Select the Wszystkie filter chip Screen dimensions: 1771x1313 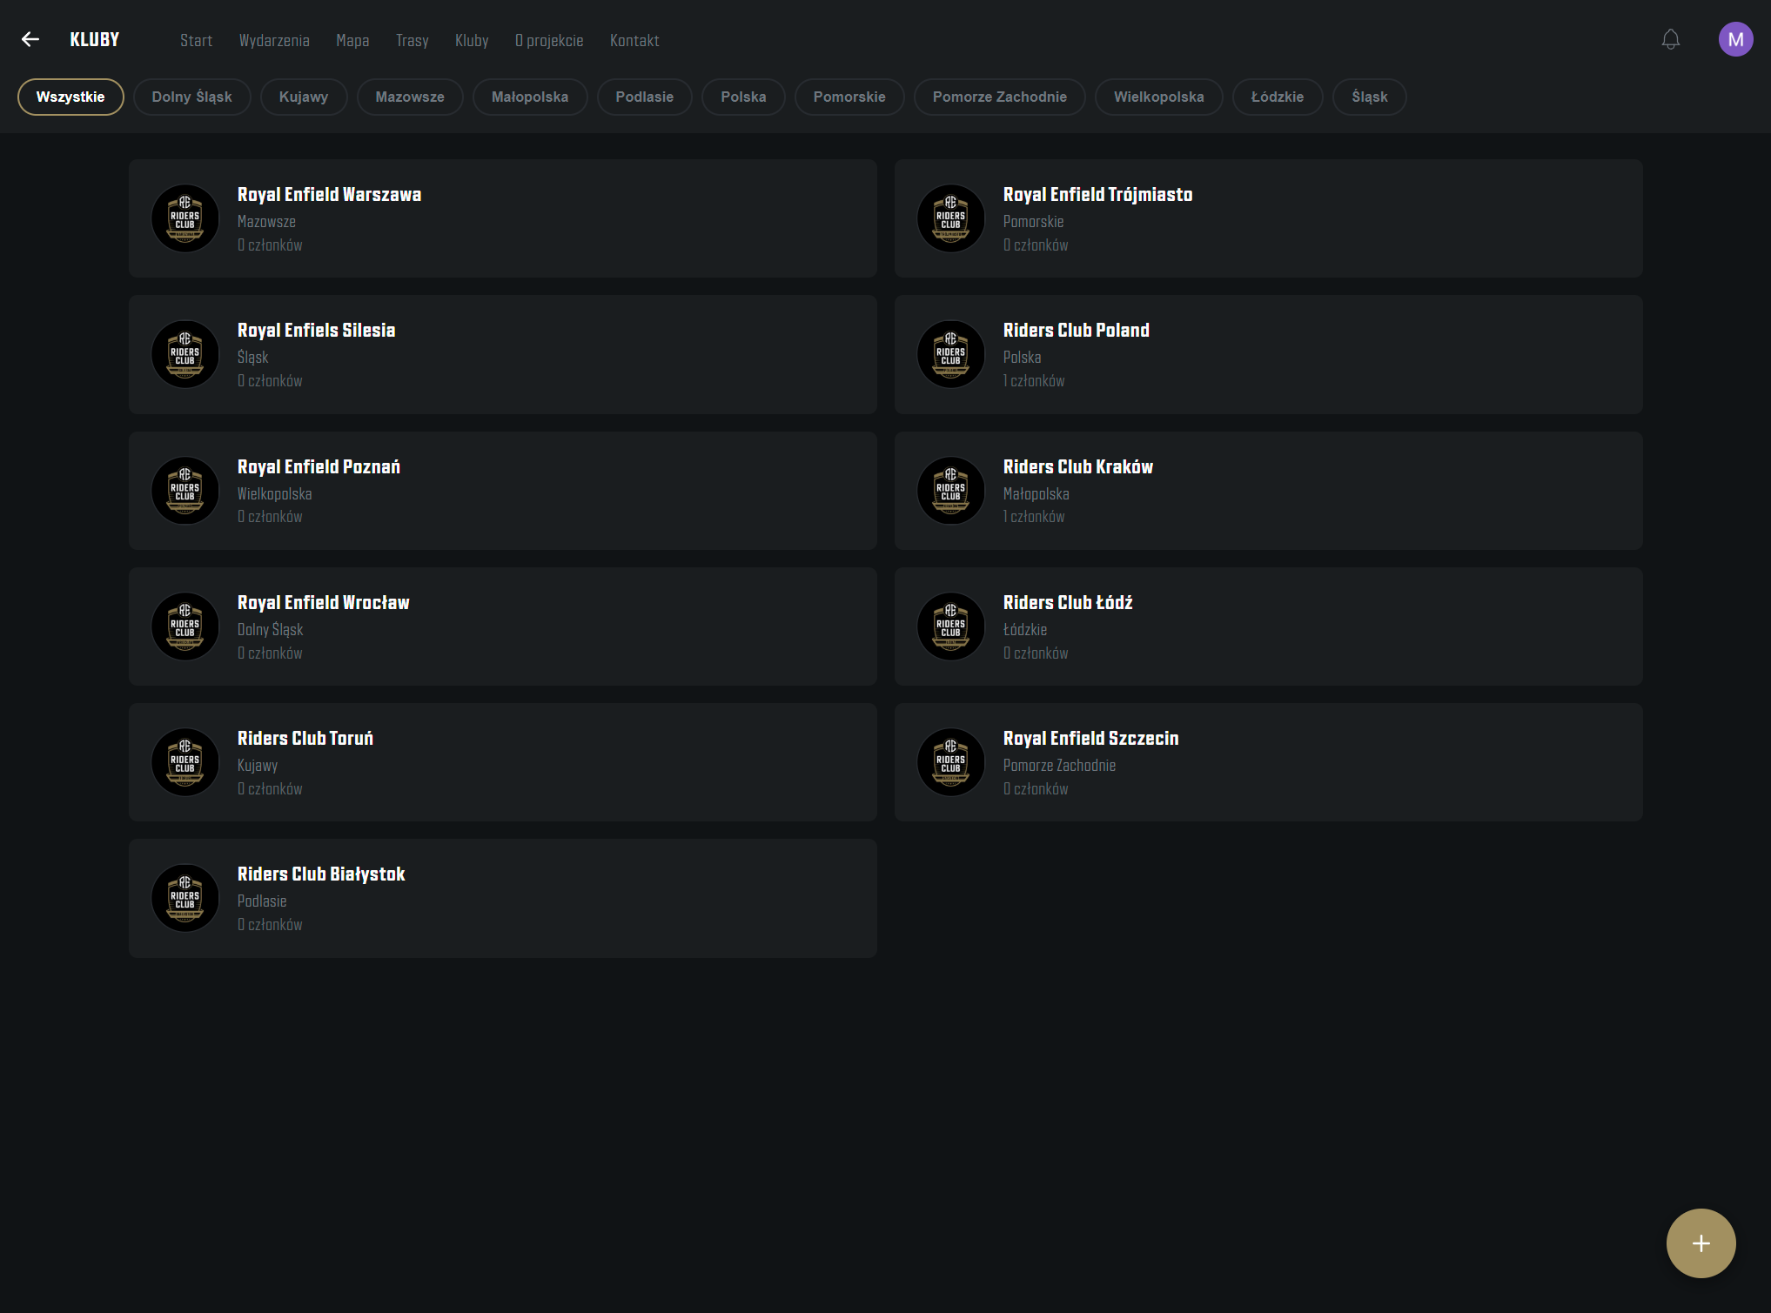coord(70,97)
